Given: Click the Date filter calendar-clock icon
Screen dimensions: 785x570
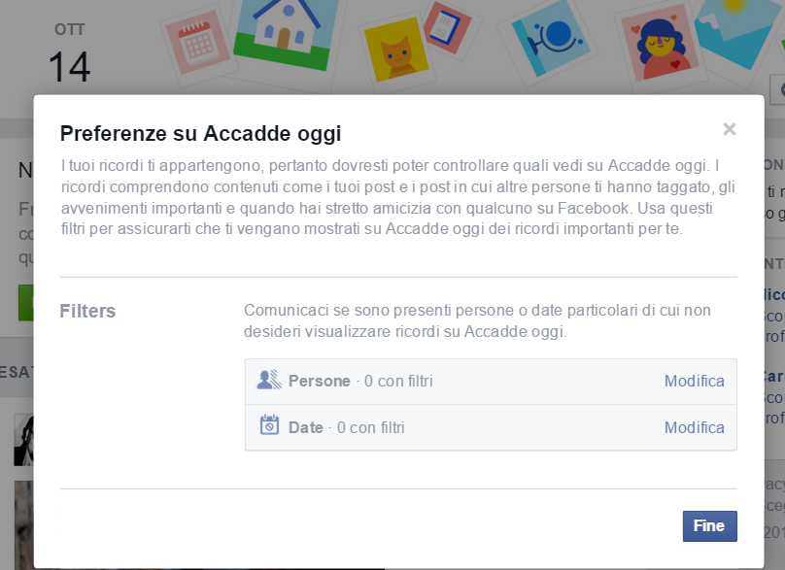Looking at the screenshot, I should pyautogui.click(x=269, y=426).
